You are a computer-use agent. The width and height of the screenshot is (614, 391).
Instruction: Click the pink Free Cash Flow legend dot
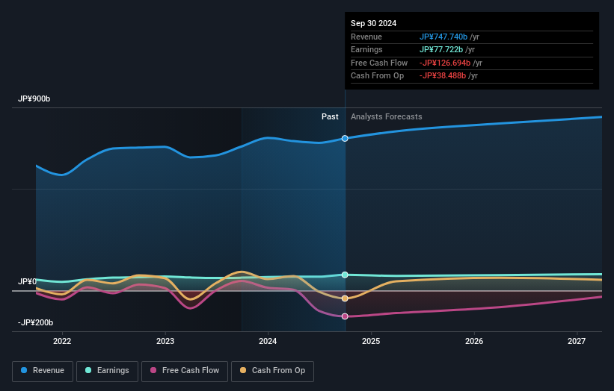153,370
